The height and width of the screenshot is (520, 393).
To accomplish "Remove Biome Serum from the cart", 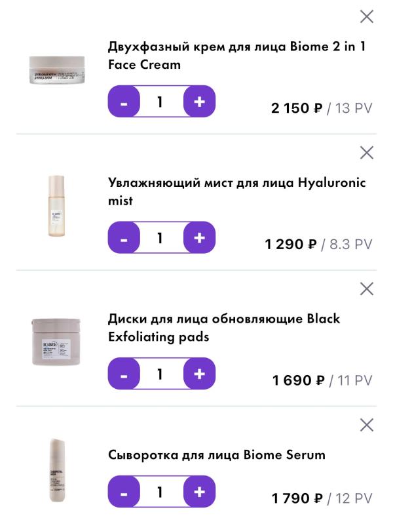I will coord(367,425).
